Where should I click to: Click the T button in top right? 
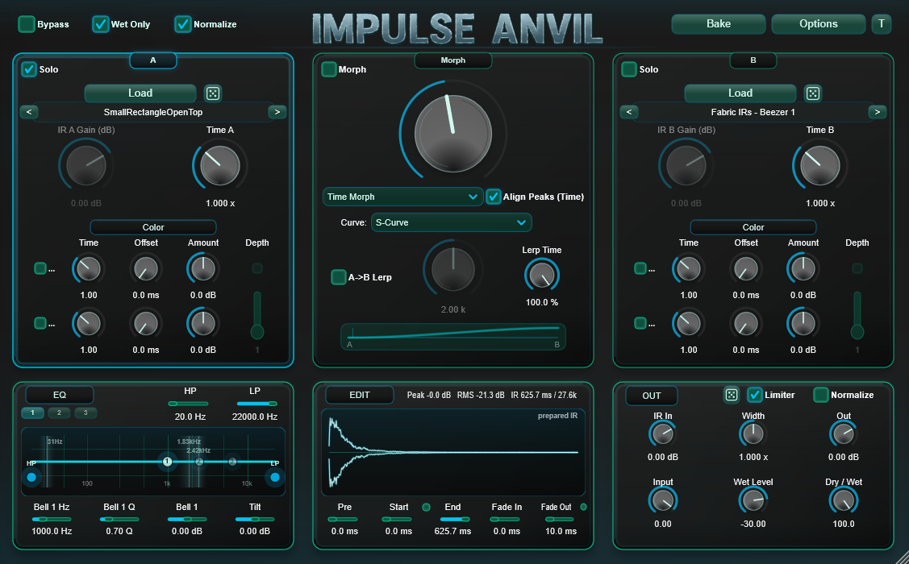(881, 23)
